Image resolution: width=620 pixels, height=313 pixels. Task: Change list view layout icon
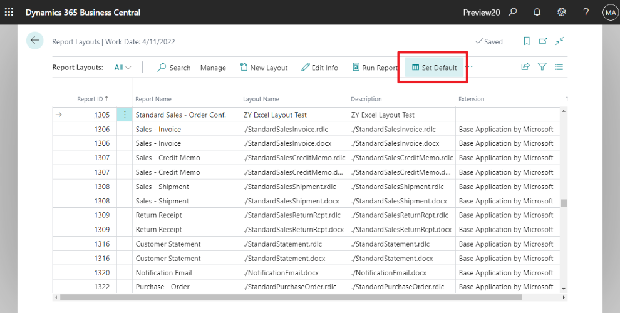click(559, 67)
